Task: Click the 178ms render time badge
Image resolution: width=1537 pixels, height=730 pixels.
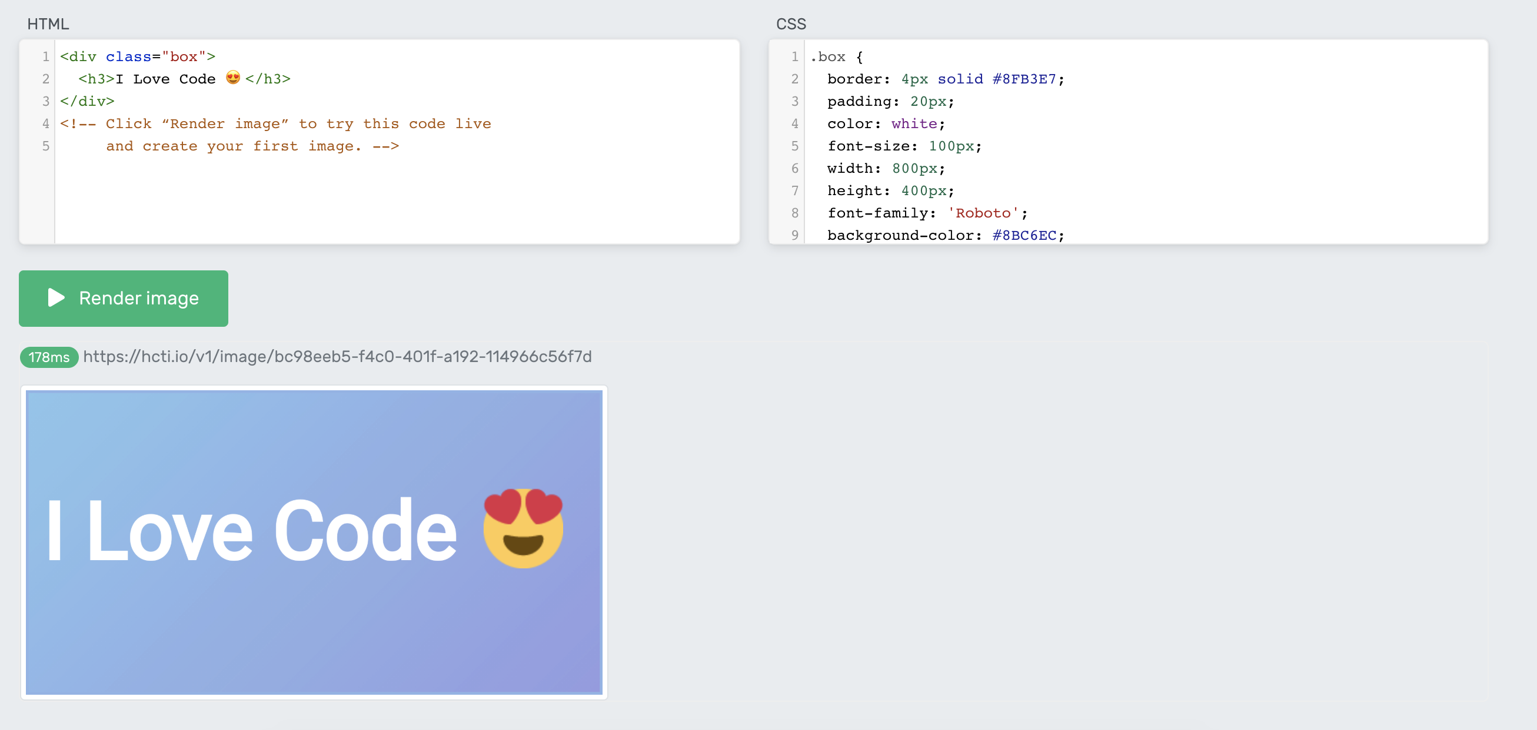Action: pyautogui.click(x=49, y=357)
